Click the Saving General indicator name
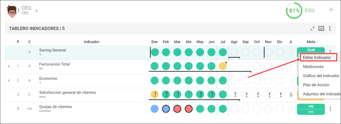 pos(52,50)
